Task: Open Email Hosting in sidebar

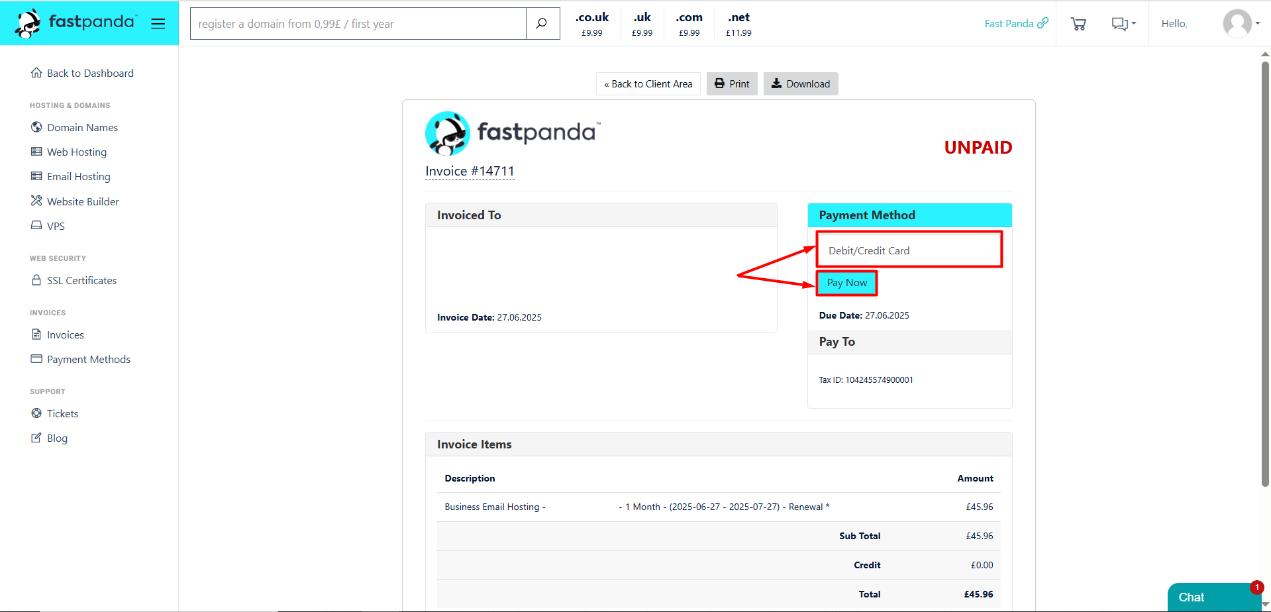Action: pos(79,176)
